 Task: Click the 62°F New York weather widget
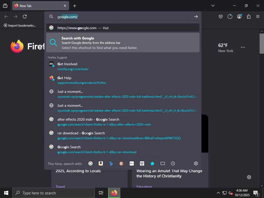(226, 48)
